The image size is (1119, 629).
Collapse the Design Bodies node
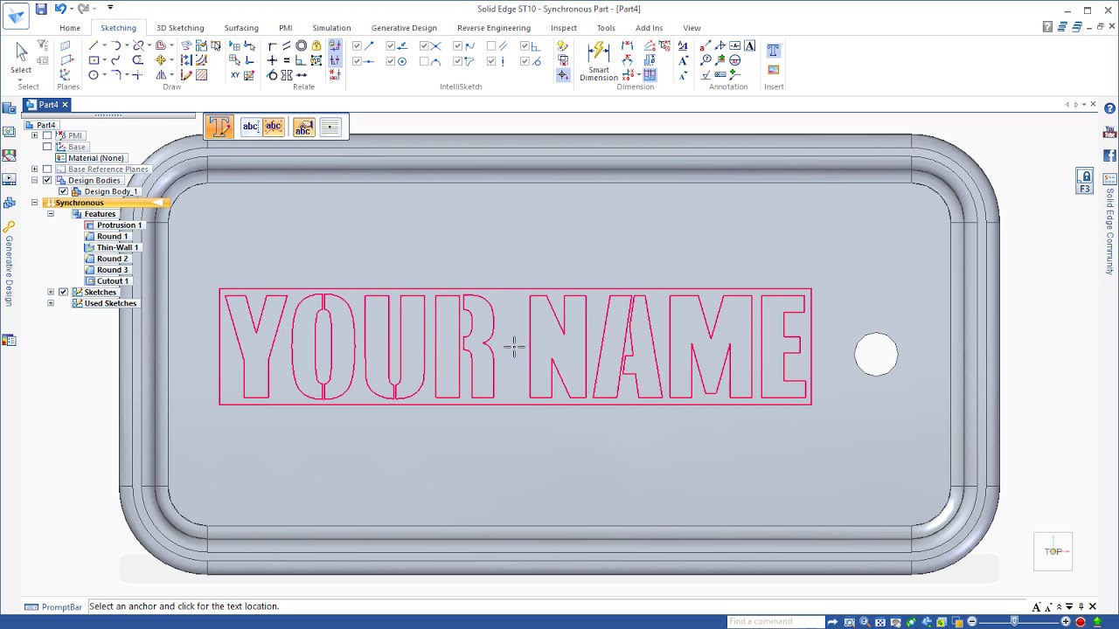34,180
